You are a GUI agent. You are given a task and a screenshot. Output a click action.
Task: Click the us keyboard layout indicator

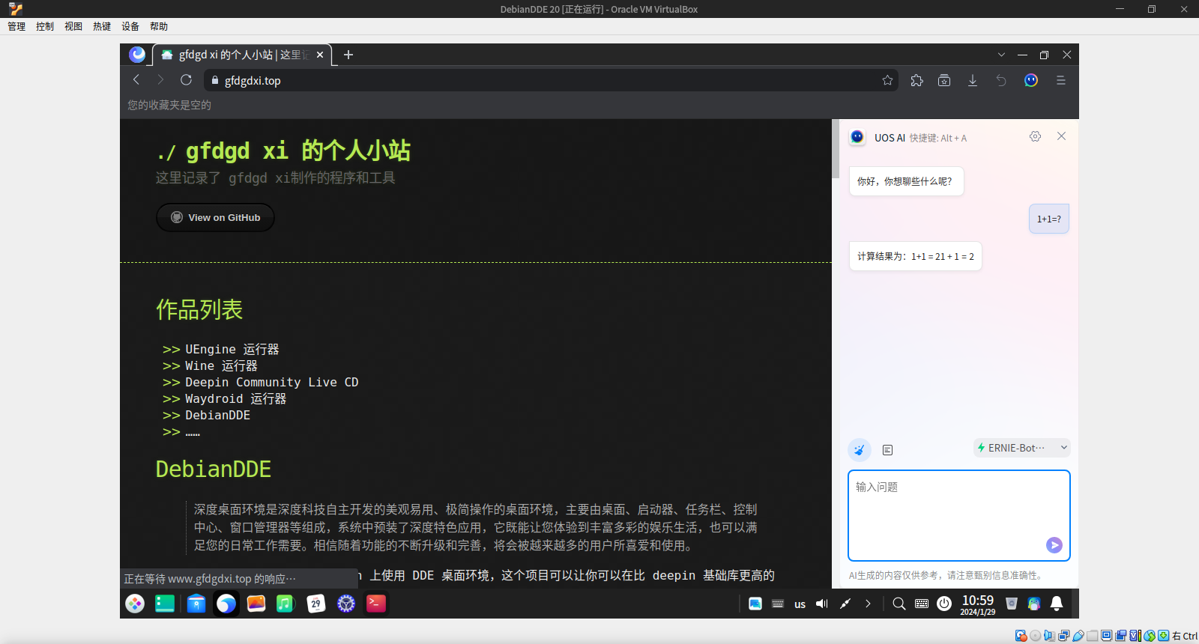800,604
